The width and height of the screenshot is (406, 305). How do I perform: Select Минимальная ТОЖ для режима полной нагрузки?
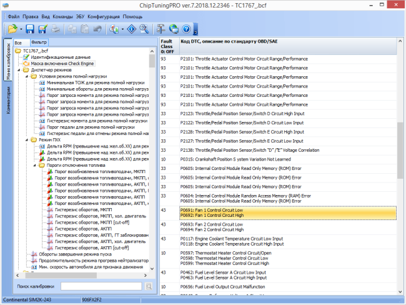pos(96,82)
